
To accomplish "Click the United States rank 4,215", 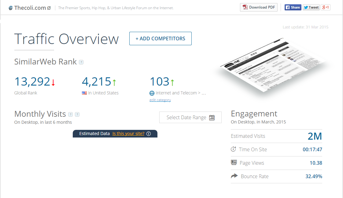I will (97, 82).
